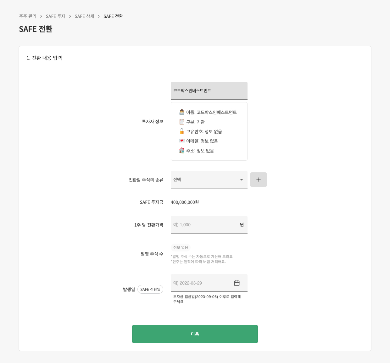The height and width of the screenshot is (363, 390).
Task: Click the clipboard icon next to 구분: 기관
Action: [x=182, y=121]
